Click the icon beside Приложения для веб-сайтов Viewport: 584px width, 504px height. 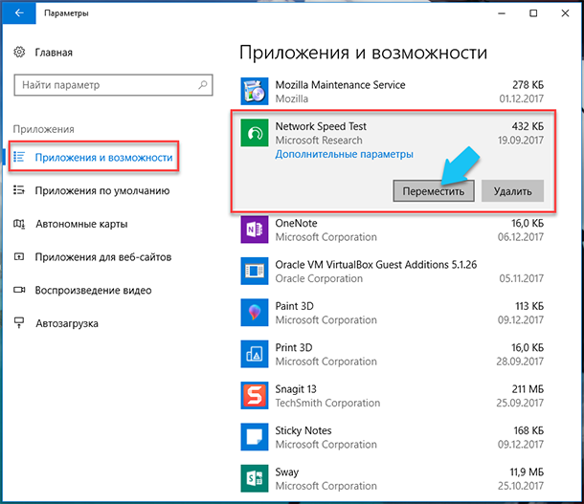pos(19,256)
